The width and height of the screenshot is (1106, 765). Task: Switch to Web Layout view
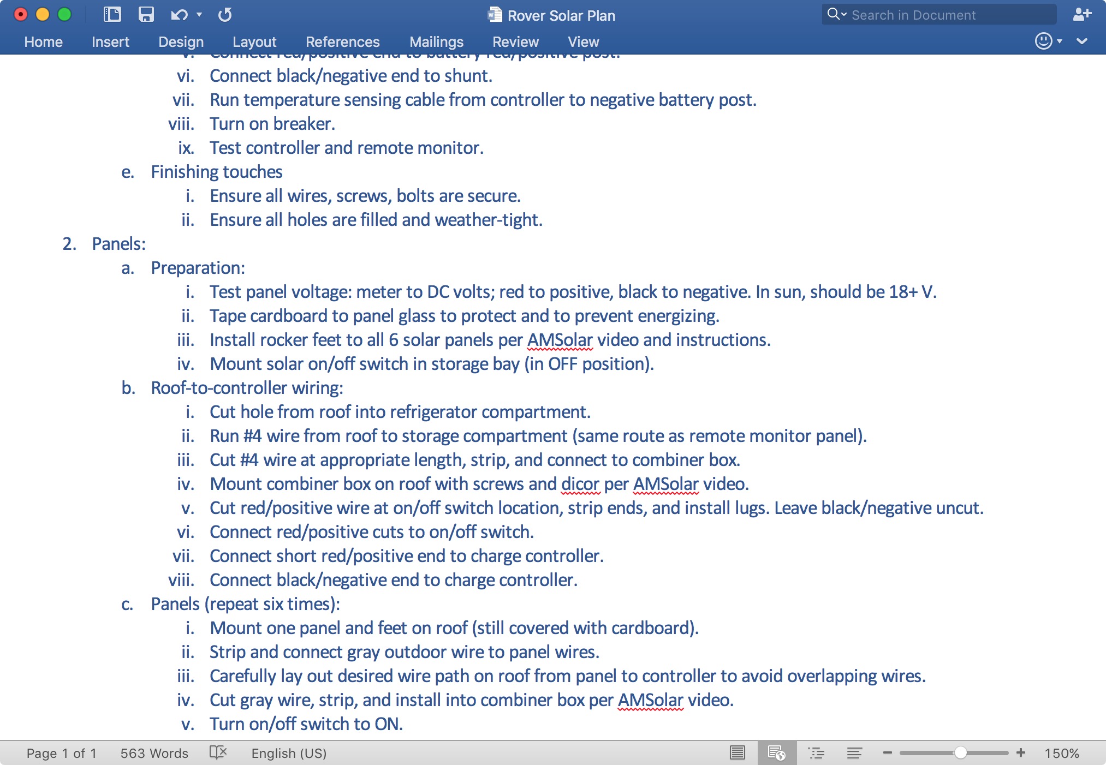pyautogui.click(x=776, y=754)
